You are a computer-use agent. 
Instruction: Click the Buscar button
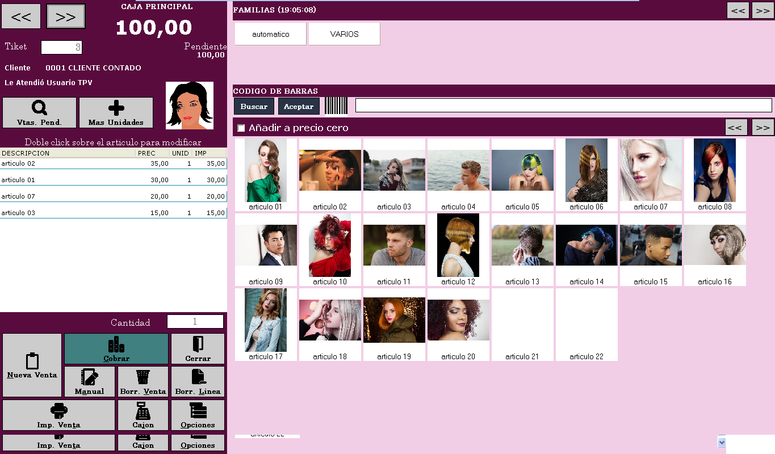(x=254, y=106)
